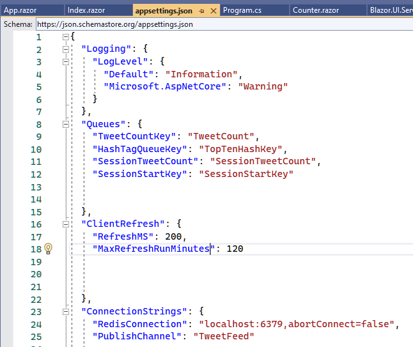Click the "SessionTweetCount" key on line 11

coord(145,161)
